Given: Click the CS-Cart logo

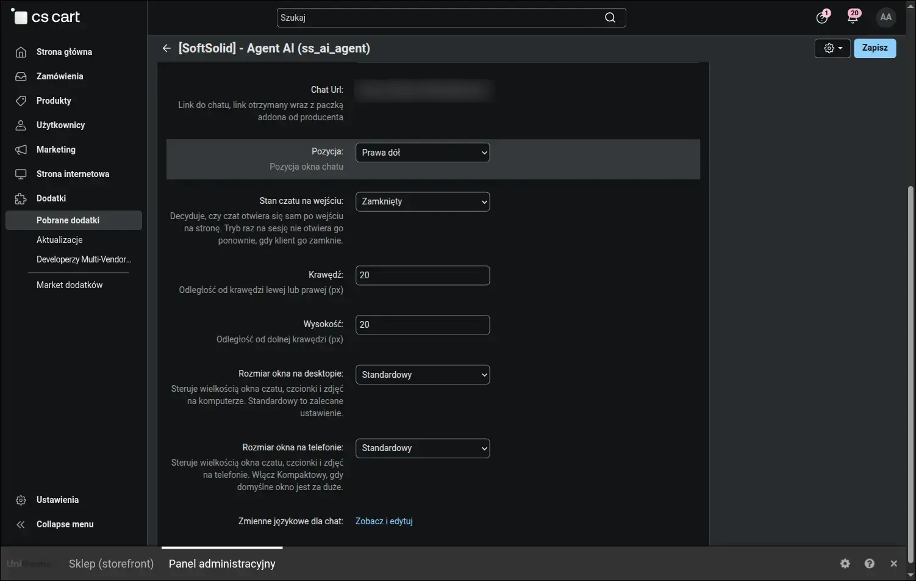Looking at the screenshot, I should 46,16.
